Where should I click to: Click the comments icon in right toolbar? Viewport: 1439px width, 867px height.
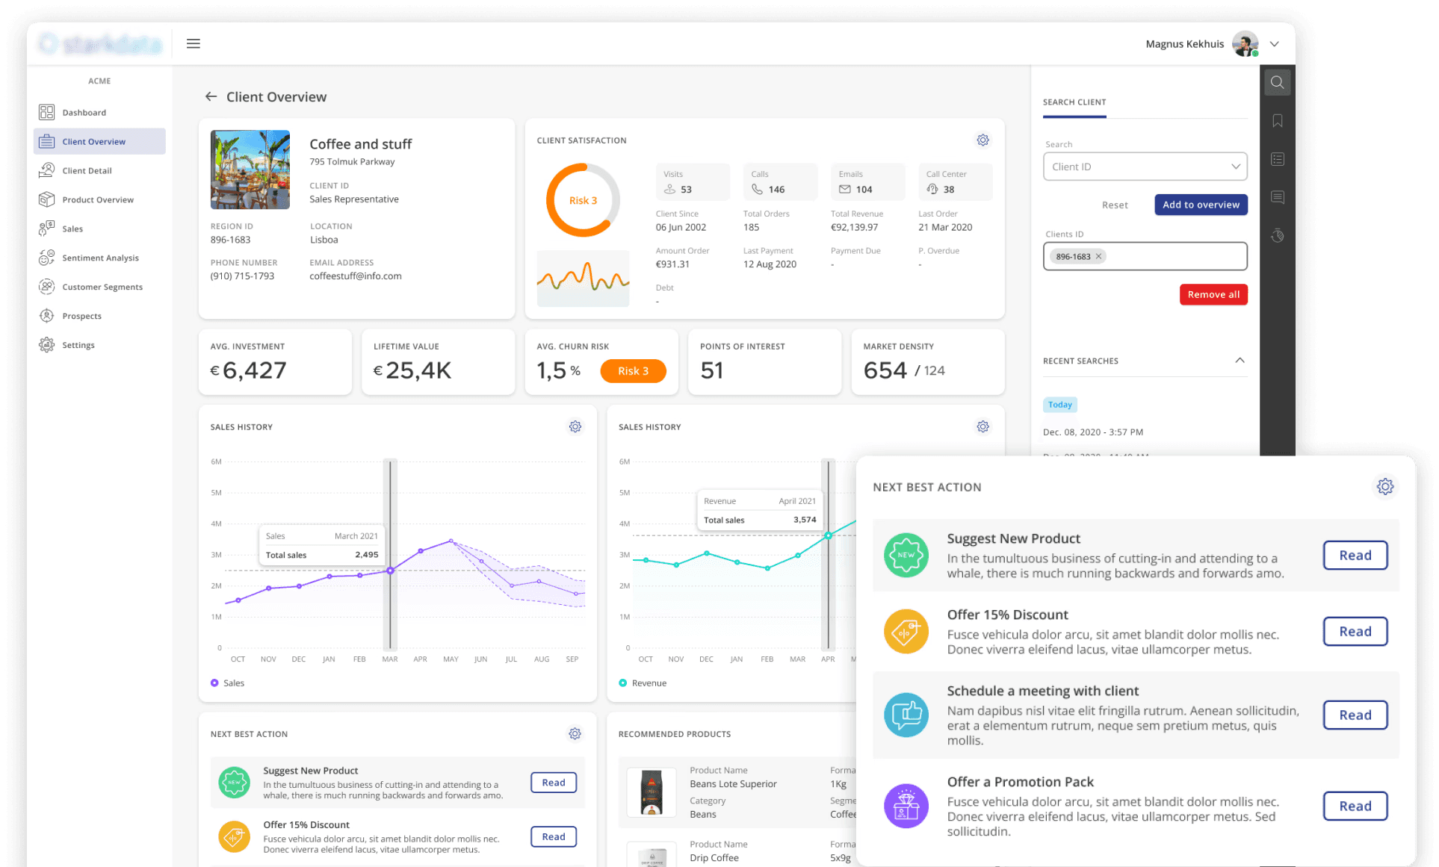point(1277,197)
